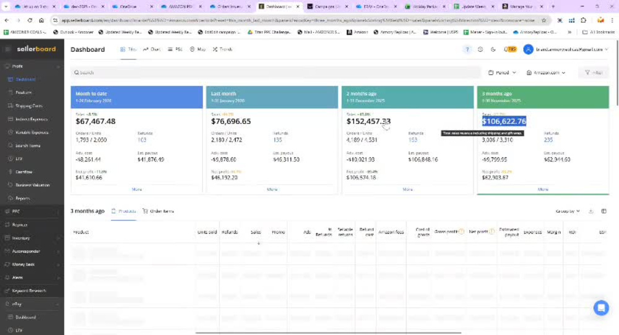Open Variable Expenses in the sidebar

pyautogui.click(x=32, y=132)
